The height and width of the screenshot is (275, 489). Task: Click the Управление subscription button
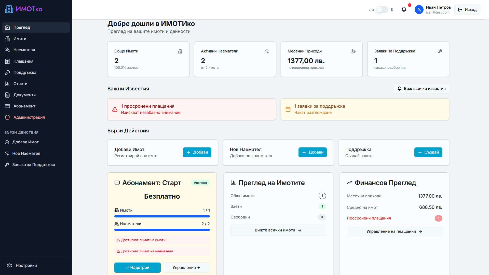186,268
